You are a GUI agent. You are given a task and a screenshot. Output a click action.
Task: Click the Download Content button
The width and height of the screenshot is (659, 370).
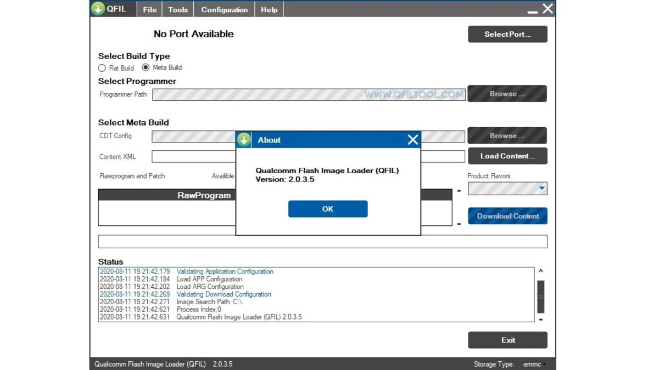tap(507, 216)
